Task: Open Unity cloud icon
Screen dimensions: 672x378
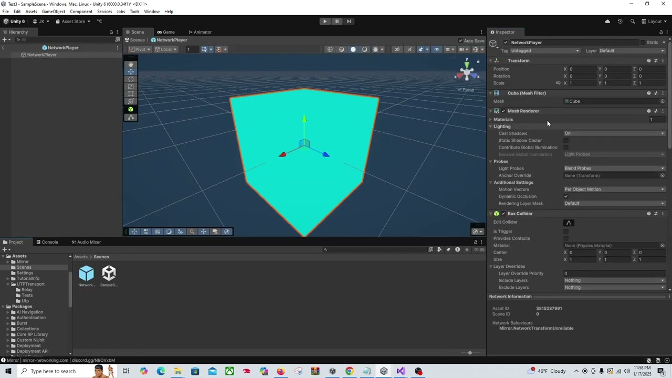Action: [x=607, y=22]
